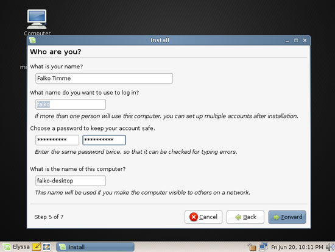
Task: Click the volume speaker tray icon
Action: pos(330,247)
